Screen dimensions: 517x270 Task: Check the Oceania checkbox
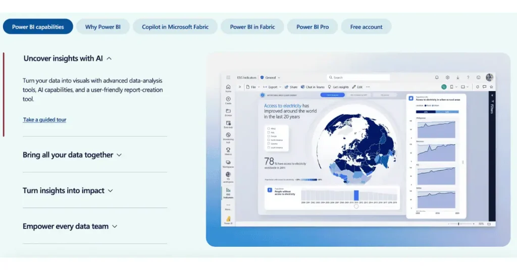[269, 144]
